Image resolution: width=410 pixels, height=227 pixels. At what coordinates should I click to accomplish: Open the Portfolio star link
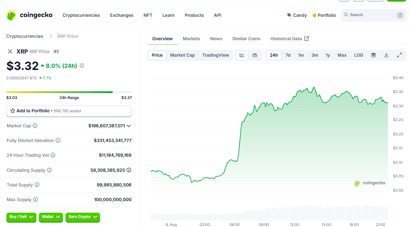click(x=324, y=15)
